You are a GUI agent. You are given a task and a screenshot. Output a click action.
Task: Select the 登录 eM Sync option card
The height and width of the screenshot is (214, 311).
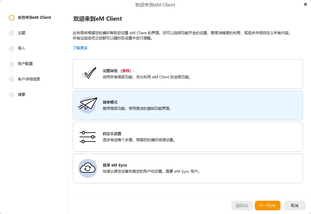[x=188, y=168]
